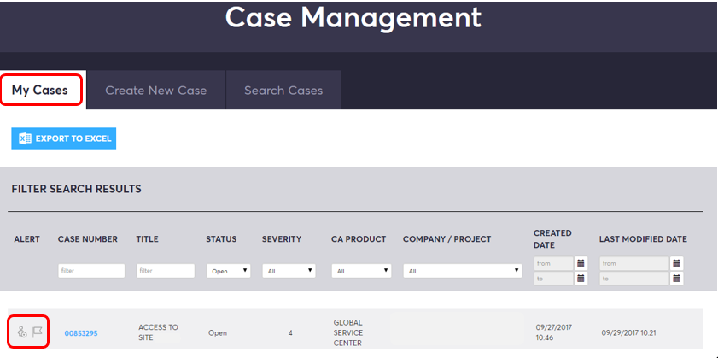The height and width of the screenshot is (358, 718).
Task: Click the Export to Excel button
Action: tap(64, 138)
